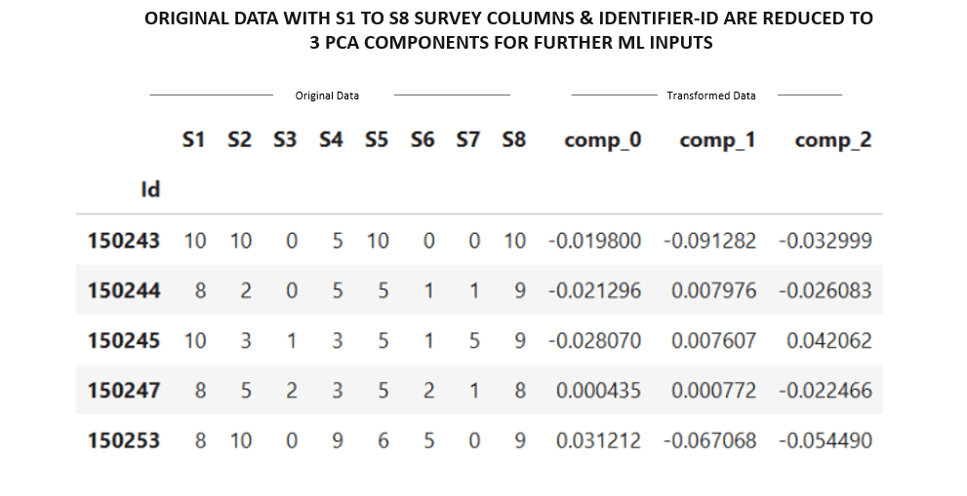967x496 pixels.
Task: Select comp_1 value -0.067068
Action: (709, 440)
